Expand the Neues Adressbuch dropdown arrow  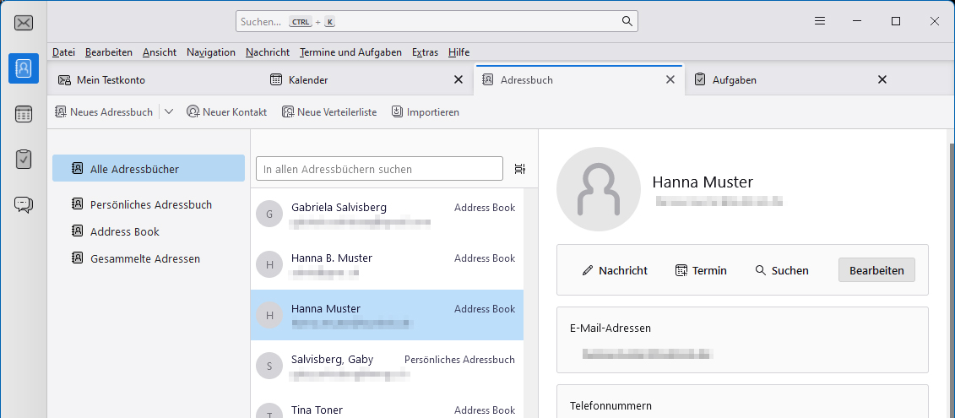(169, 111)
